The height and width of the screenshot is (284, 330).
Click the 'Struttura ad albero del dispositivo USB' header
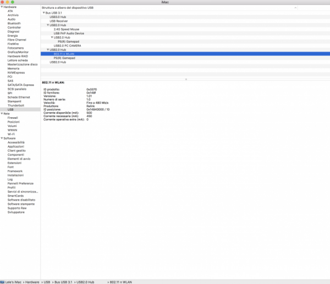coord(67,8)
